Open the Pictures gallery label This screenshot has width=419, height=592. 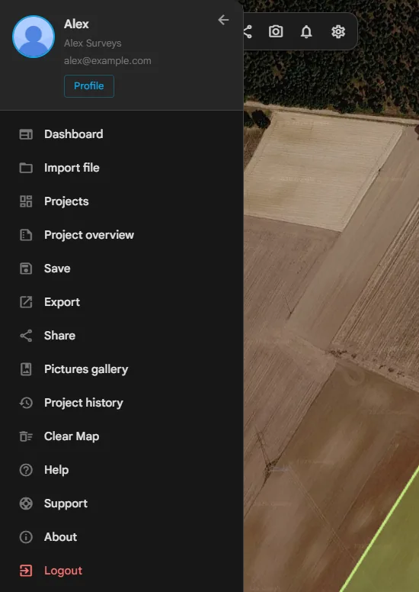coord(86,370)
